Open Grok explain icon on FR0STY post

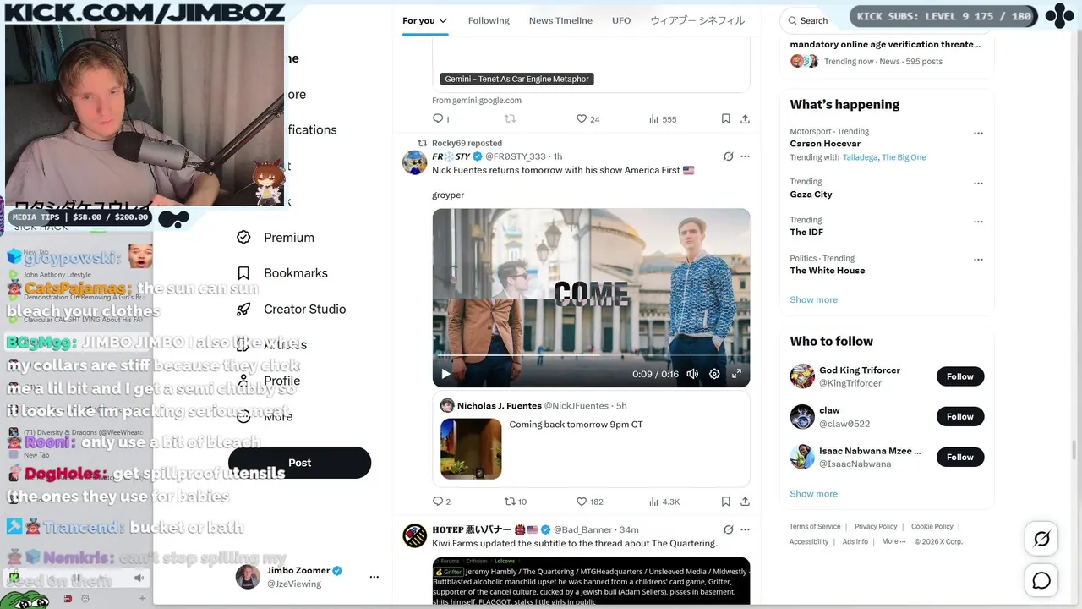pyautogui.click(x=728, y=156)
